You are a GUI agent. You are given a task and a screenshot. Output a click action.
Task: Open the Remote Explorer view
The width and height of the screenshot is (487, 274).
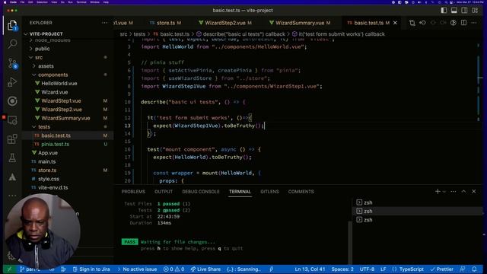[x=12, y=120]
